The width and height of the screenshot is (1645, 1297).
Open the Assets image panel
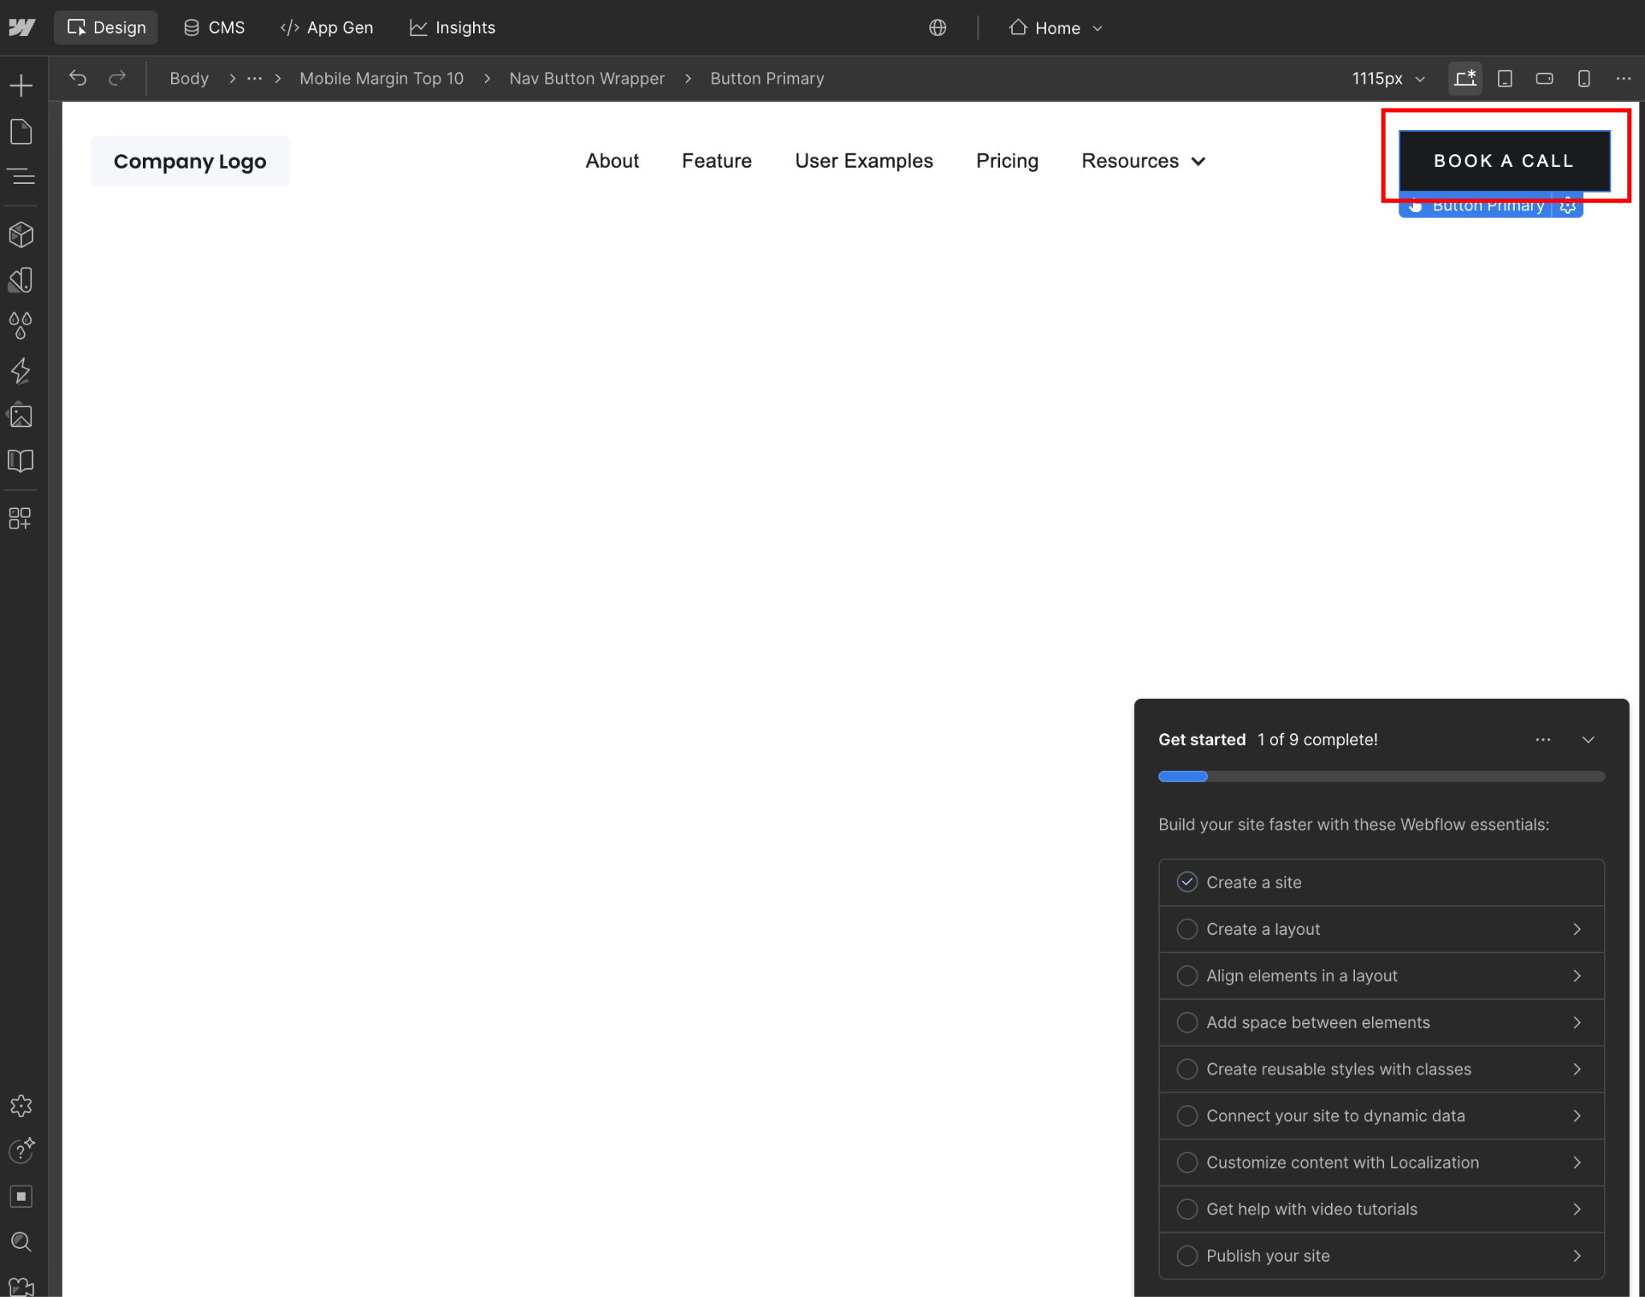tap(22, 416)
